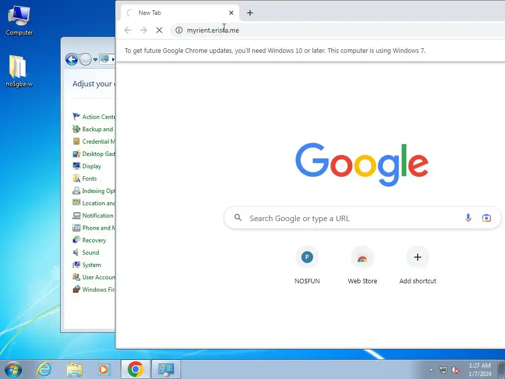Click Chrome's back navigation arrow
Image resolution: width=505 pixels, height=379 pixels.
tap(128, 30)
